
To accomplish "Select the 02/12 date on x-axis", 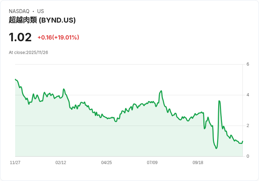I will (x=61, y=163).
